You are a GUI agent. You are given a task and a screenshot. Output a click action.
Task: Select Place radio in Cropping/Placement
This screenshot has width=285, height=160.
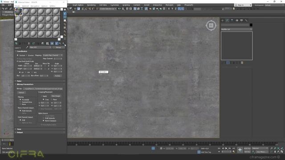[51, 100]
